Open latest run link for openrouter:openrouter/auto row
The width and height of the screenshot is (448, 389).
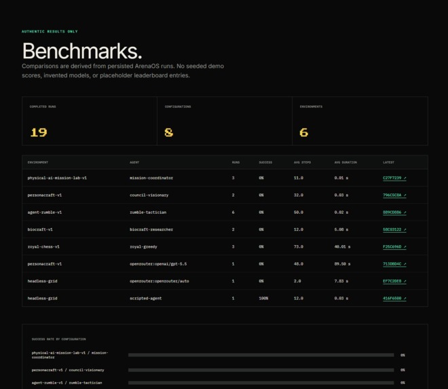point(394,281)
